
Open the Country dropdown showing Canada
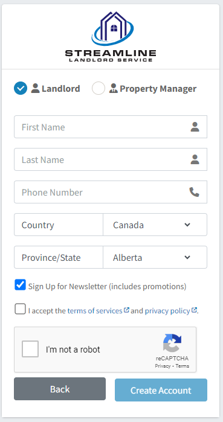(x=155, y=225)
